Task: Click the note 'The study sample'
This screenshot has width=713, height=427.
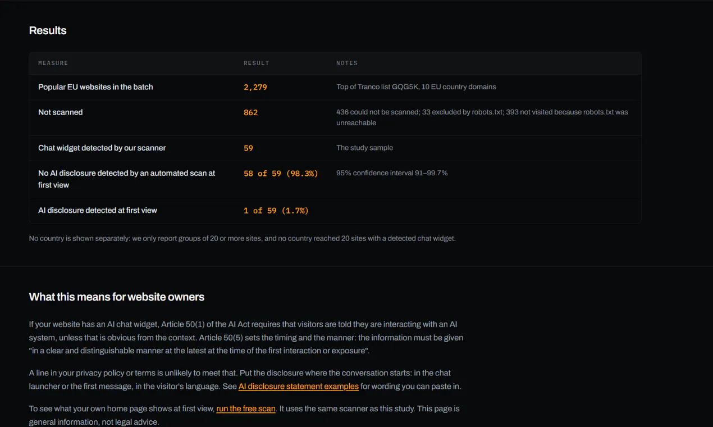Action: click(364, 148)
